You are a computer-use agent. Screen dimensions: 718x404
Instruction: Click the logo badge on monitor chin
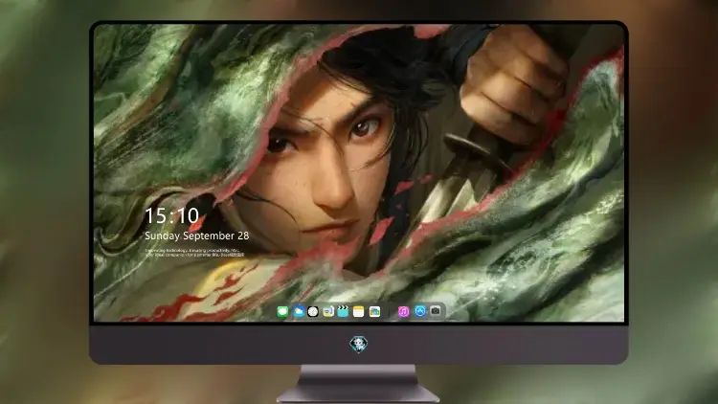click(359, 345)
